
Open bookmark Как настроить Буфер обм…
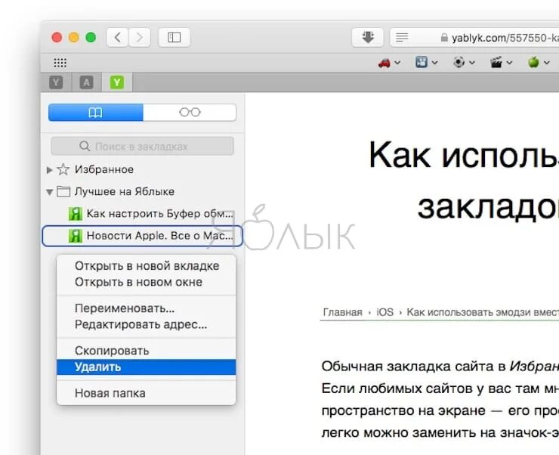click(143, 214)
